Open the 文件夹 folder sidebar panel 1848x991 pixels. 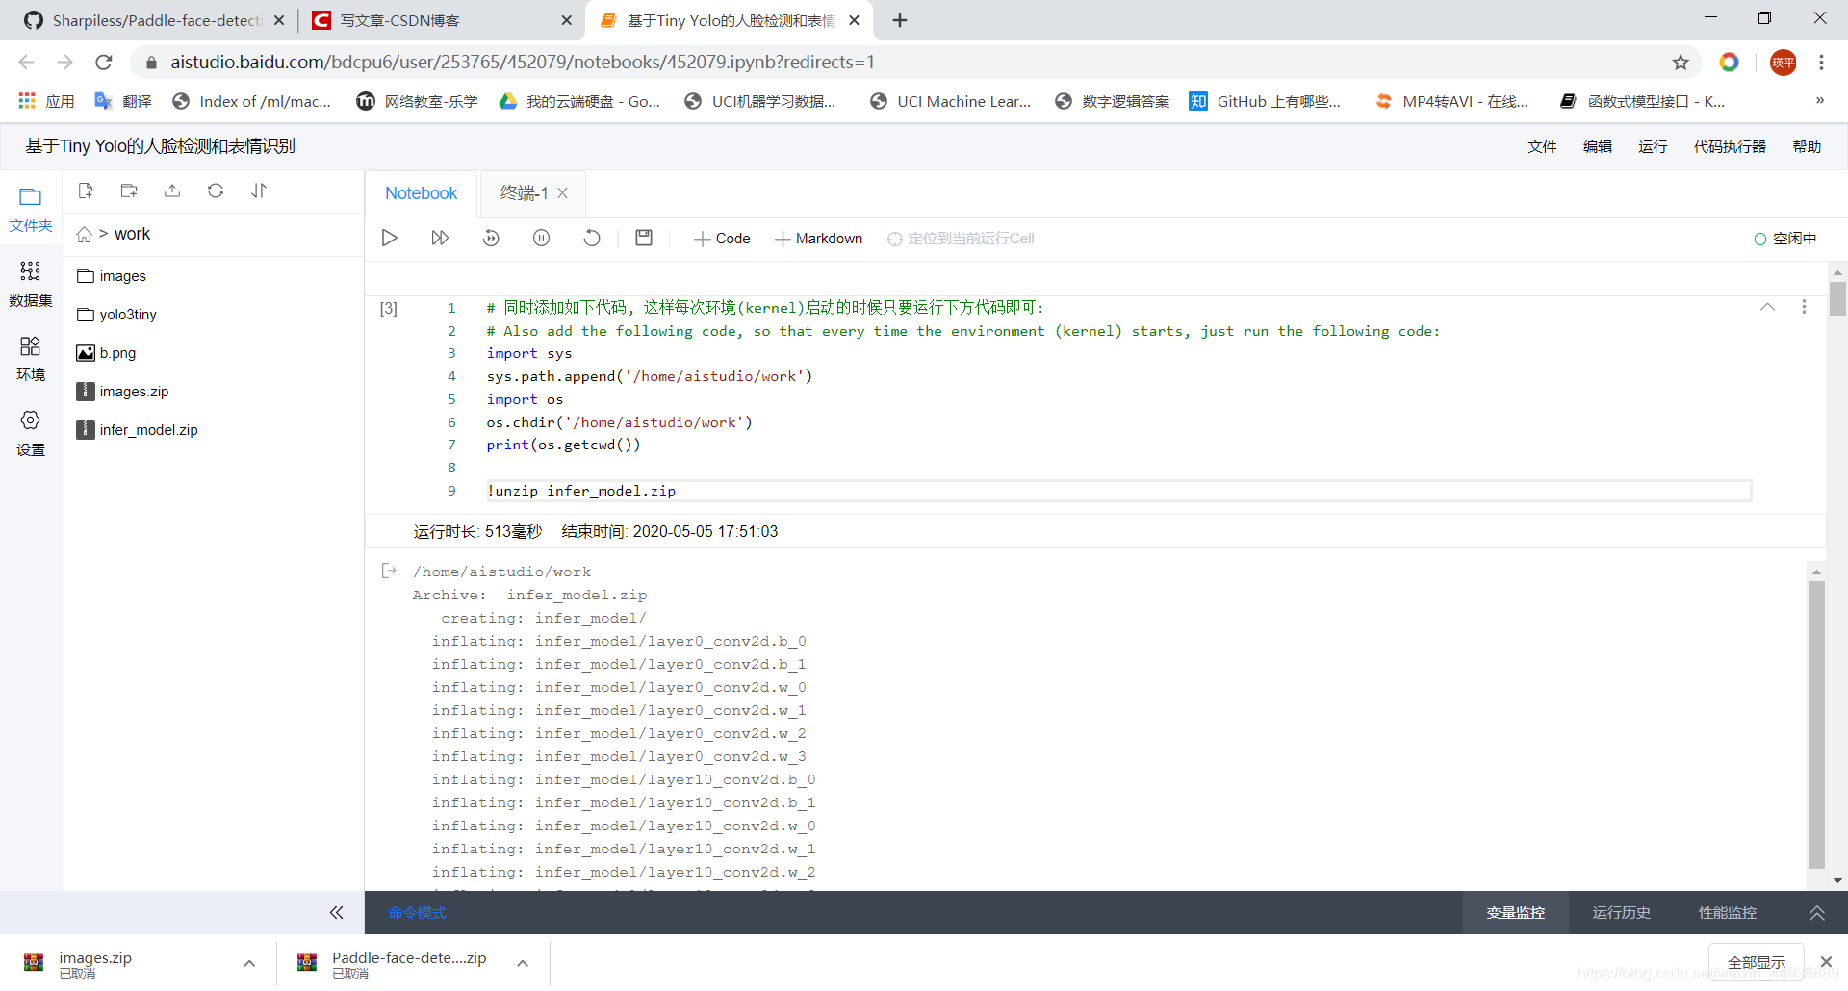click(31, 210)
